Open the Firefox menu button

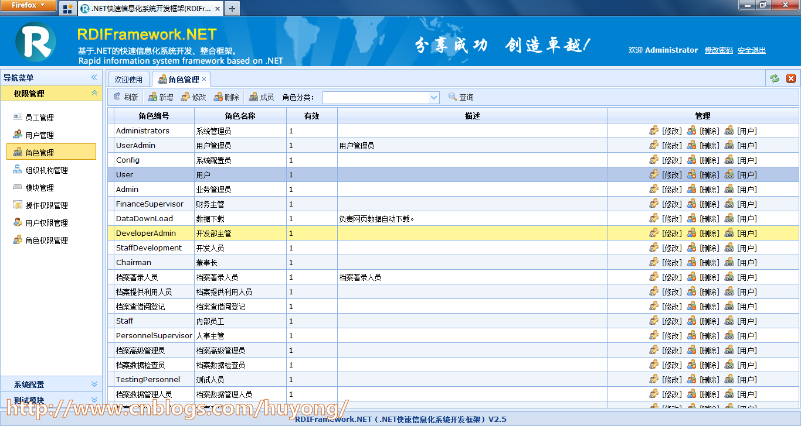tap(28, 5)
